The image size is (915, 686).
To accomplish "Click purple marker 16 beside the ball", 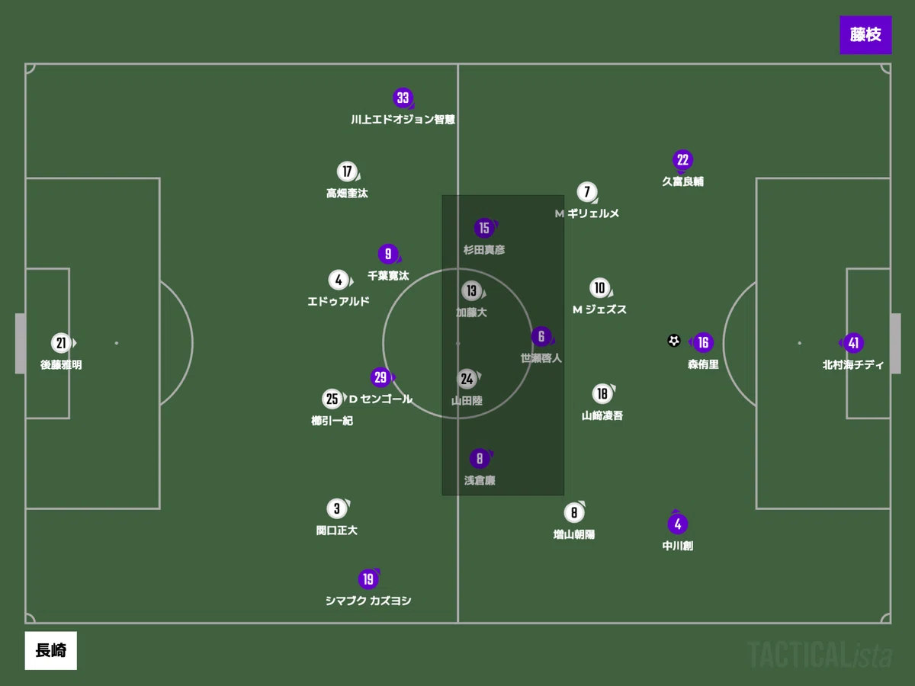I will (x=702, y=343).
